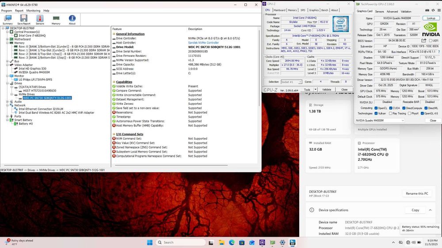Click the HWiNFO taskbar icon
Image resolution: width=442 pixels, height=248 pixels.
(293, 242)
